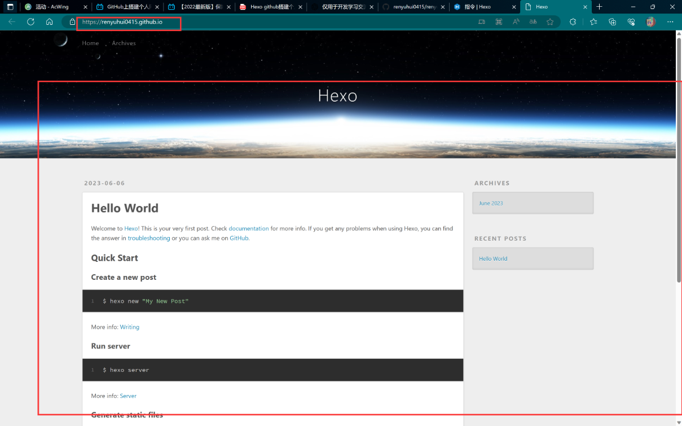Open the Hello World post title

(125, 208)
